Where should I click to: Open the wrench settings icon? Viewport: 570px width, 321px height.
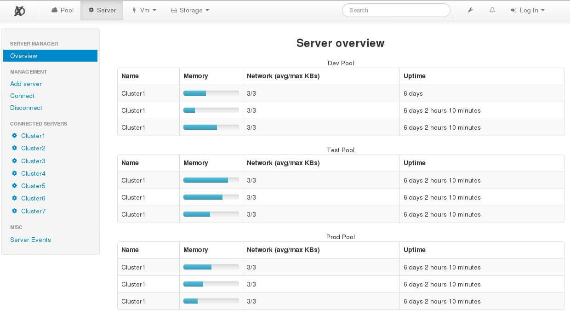[470, 10]
